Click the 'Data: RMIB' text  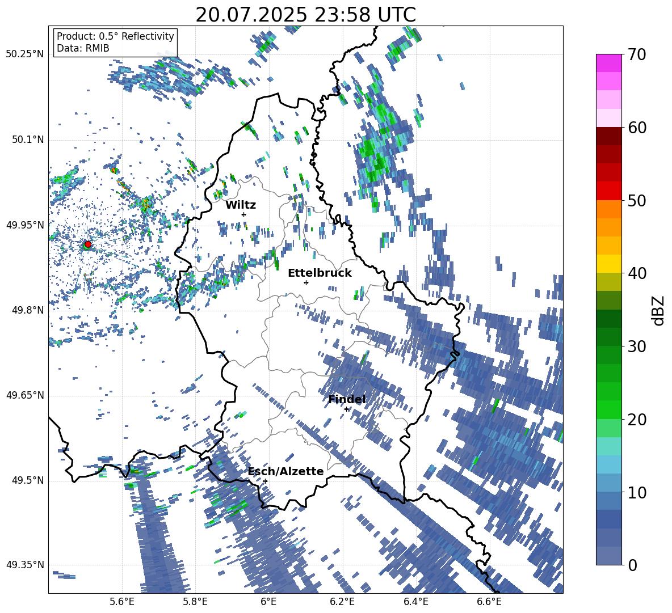[x=83, y=48]
